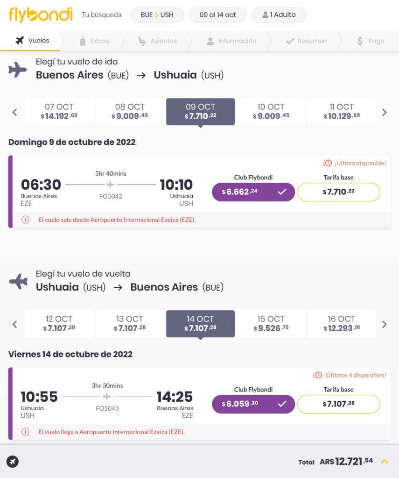Click the Flybondi logo
The image size is (399, 478).
41,15
